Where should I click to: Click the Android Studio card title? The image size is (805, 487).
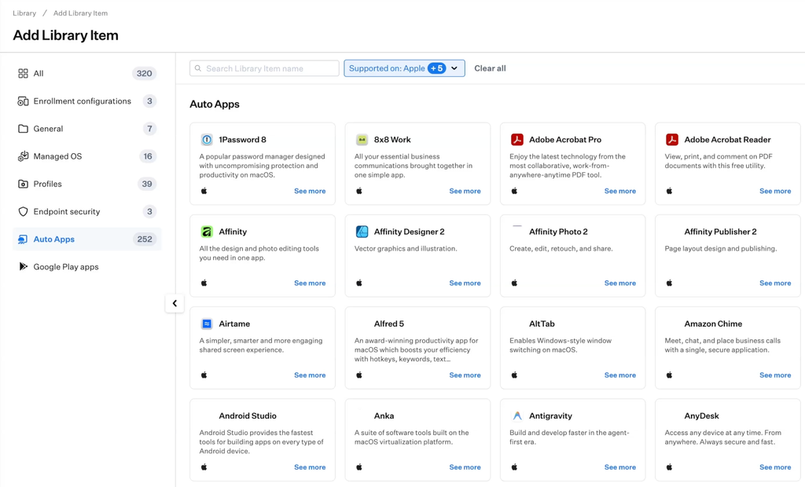coord(248,416)
